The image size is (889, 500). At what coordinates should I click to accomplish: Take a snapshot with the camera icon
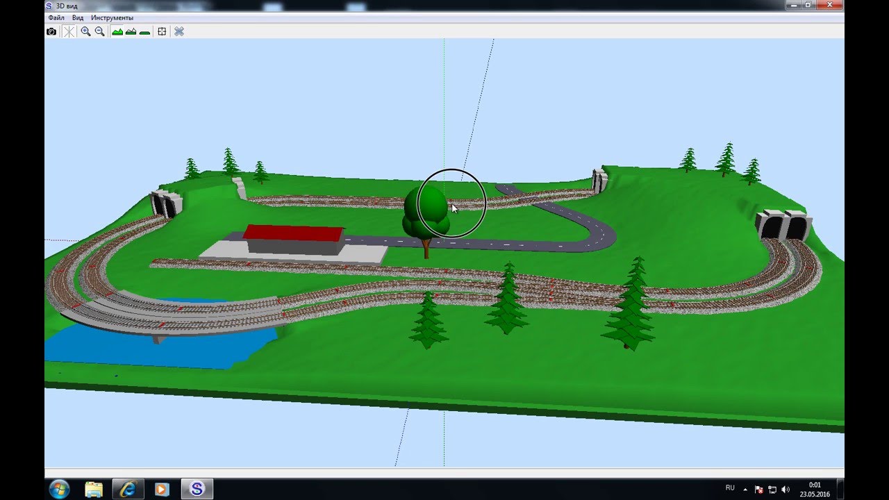click(x=51, y=31)
